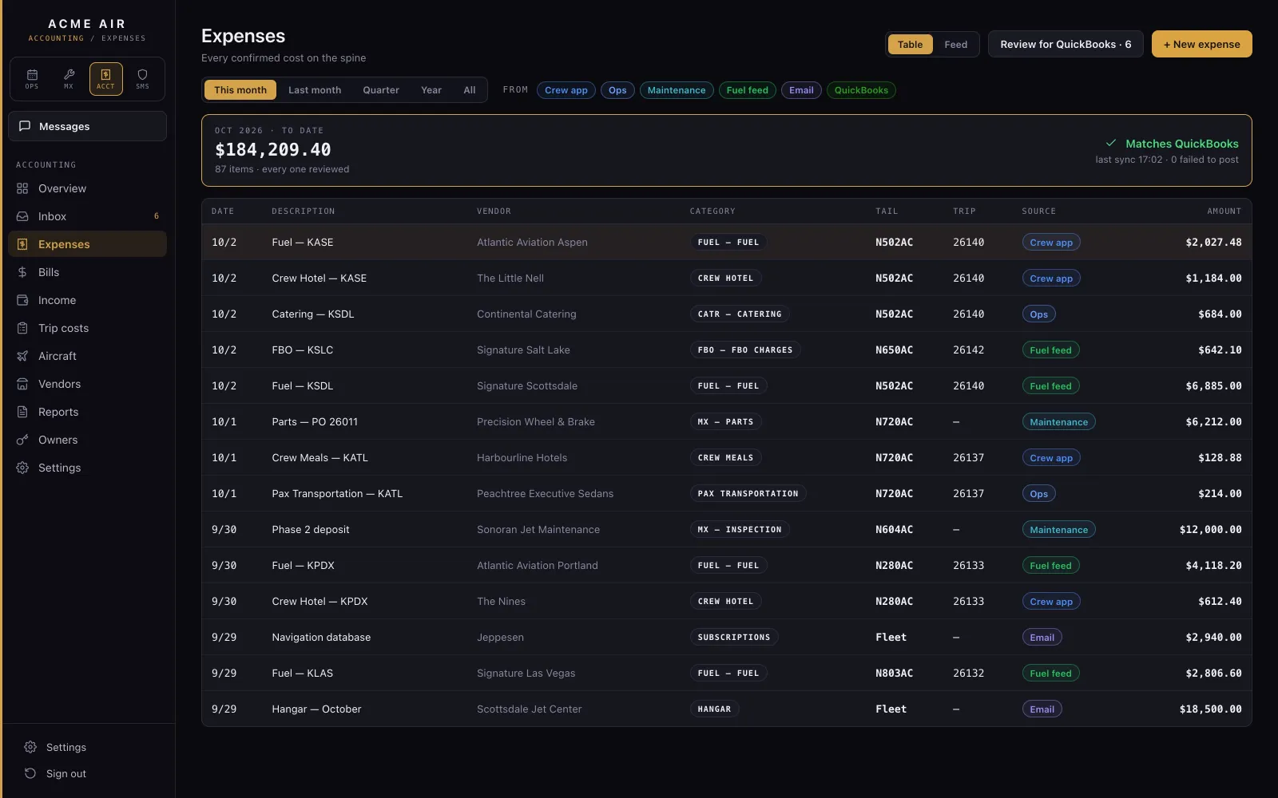The height and width of the screenshot is (798, 1278).
Task: Sort by the Amount column header
Action: point(1224,211)
